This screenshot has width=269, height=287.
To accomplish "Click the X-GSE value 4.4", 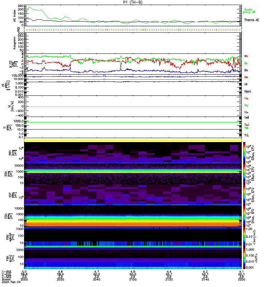I will click(169, 272).
